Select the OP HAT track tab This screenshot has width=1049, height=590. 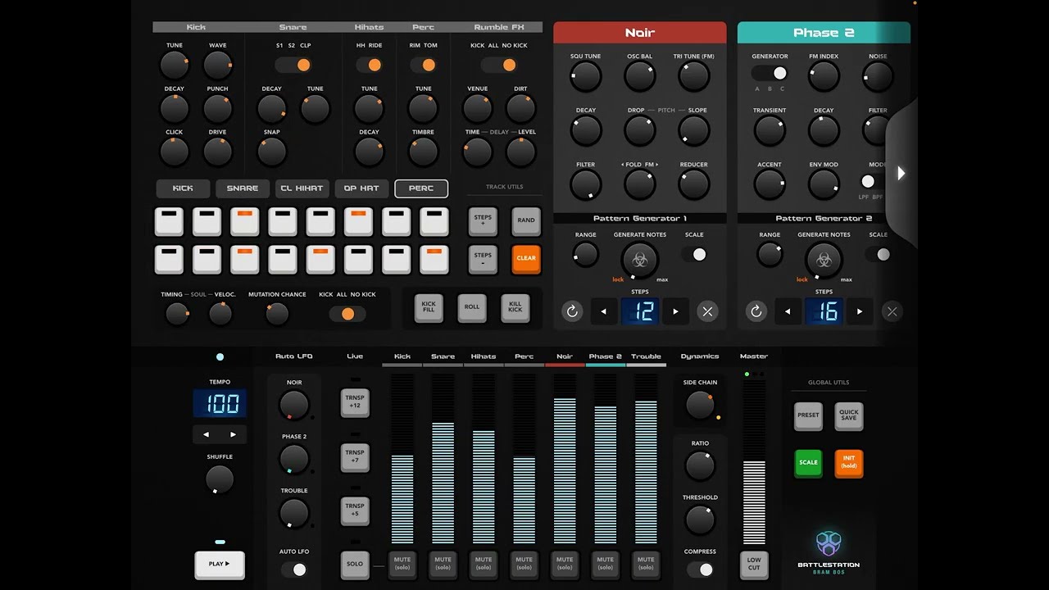tap(361, 188)
